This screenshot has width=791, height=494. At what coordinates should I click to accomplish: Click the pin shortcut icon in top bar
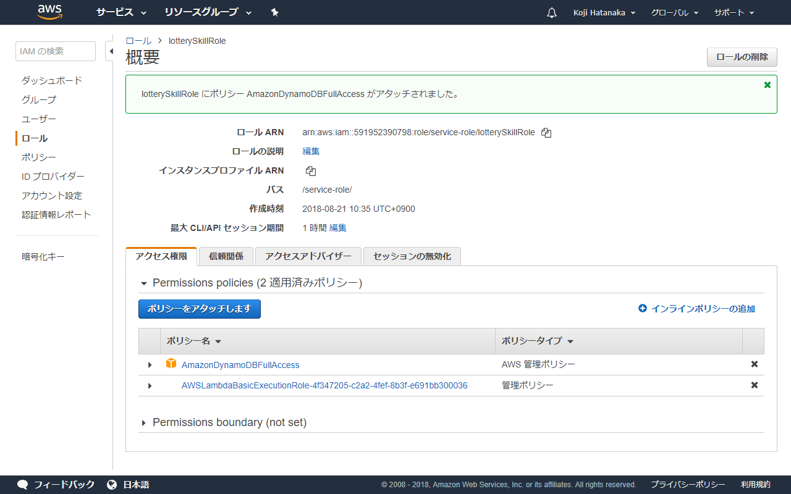point(275,12)
